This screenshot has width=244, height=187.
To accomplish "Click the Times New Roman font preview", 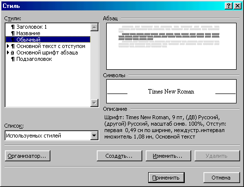I will [171, 92].
